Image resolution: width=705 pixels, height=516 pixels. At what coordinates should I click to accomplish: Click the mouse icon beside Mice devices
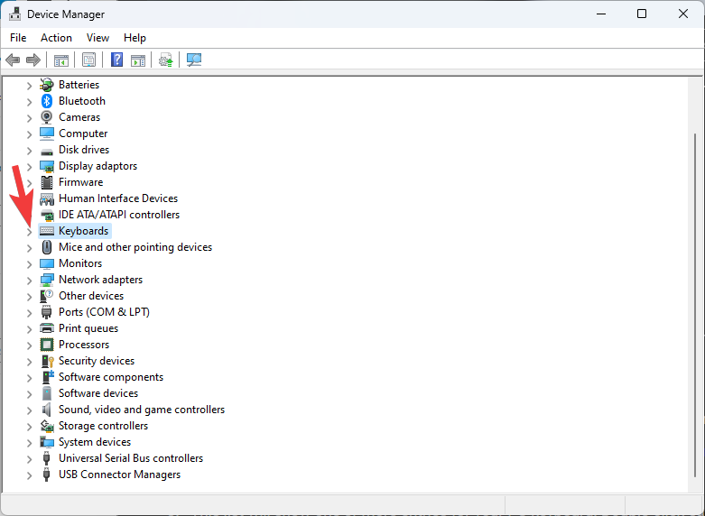point(47,247)
